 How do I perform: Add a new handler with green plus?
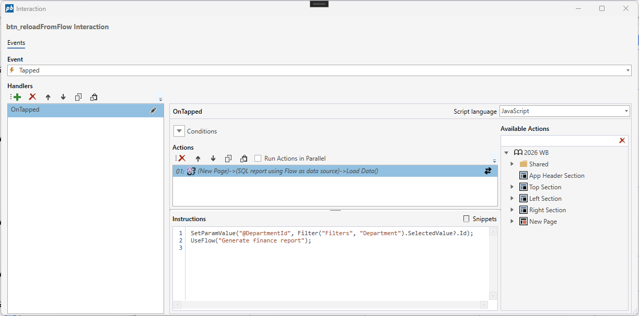[17, 97]
